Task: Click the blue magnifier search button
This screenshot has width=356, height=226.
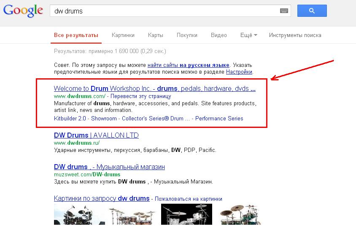Action: tap(312, 11)
